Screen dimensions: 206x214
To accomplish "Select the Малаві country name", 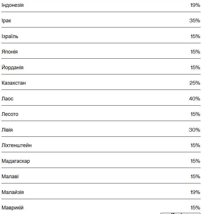I will (x=10, y=177).
